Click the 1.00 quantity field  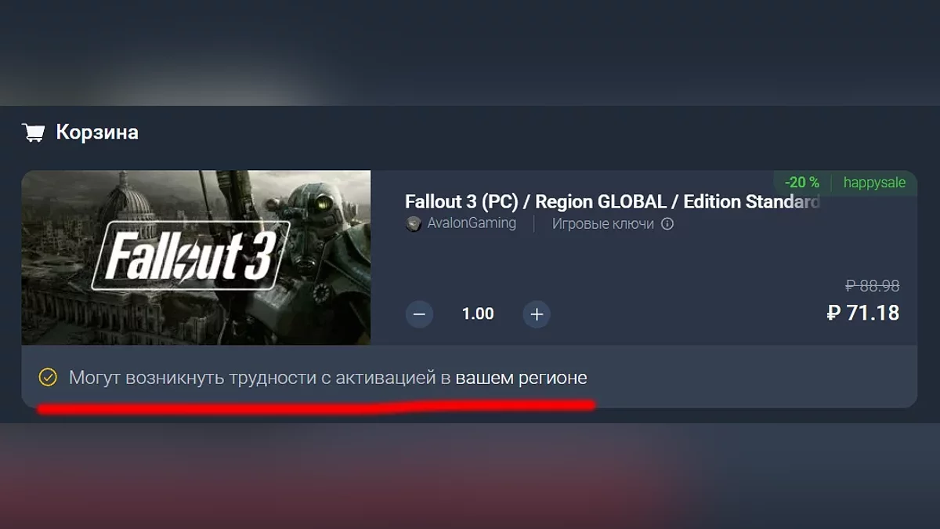[x=478, y=314]
